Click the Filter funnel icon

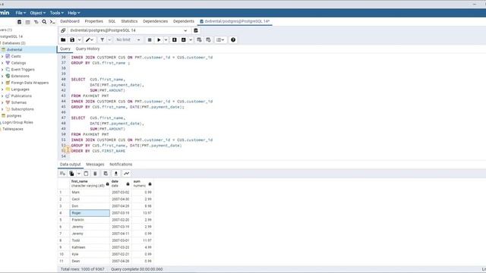coord(102,40)
